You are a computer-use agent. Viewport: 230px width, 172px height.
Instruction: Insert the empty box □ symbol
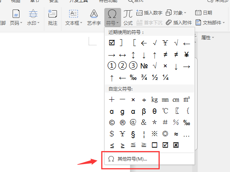(x=154, y=145)
